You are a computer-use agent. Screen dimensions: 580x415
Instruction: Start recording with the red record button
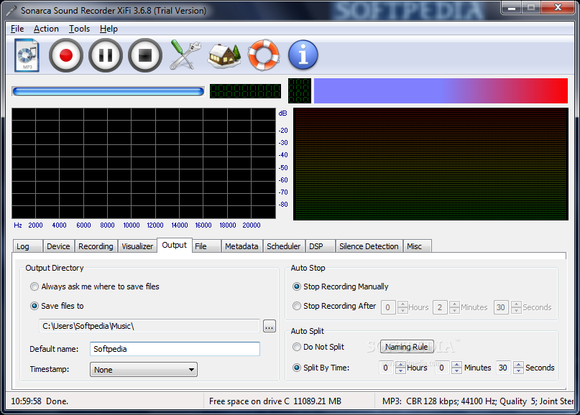pyautogui.click(x=66, y=55)
